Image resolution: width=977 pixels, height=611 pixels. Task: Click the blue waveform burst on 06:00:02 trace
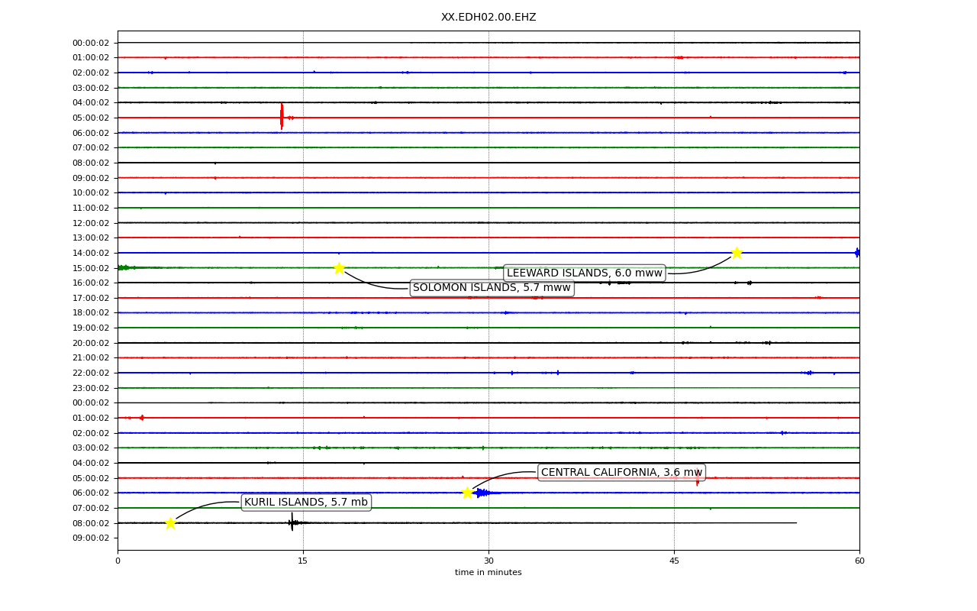485,493
